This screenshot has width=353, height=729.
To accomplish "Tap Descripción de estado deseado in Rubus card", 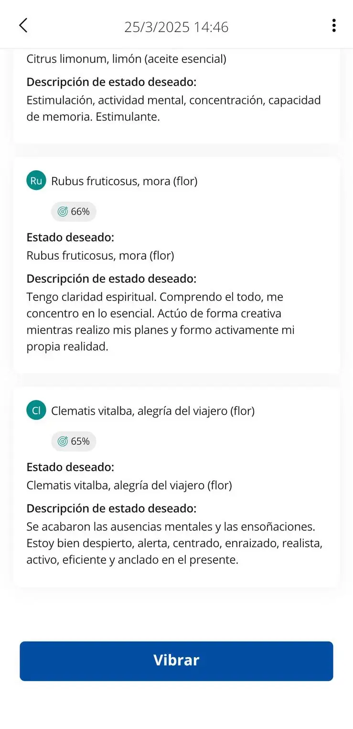I will 111,278.
